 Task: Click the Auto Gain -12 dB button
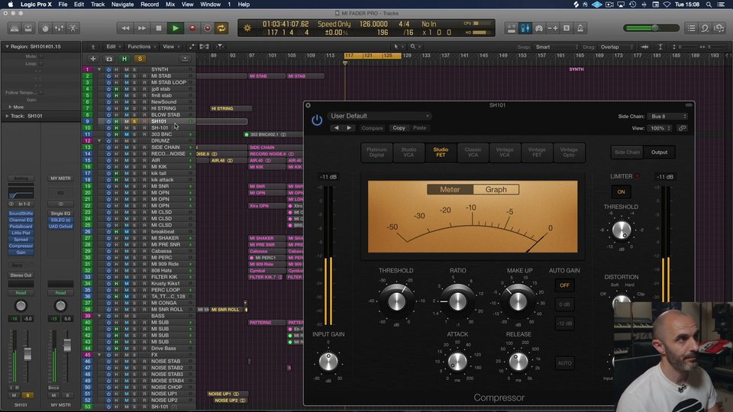564,323
